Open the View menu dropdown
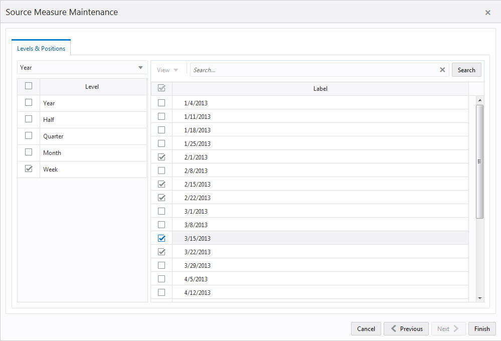The width and height of the screenshot is (501, 341). point(167,70)
